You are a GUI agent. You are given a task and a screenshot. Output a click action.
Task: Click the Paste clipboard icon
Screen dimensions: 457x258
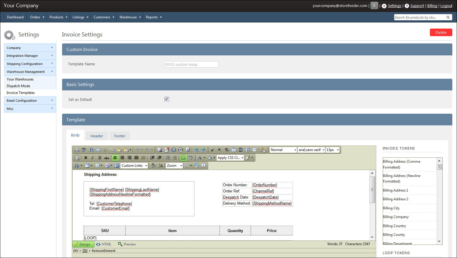(119, 150)
